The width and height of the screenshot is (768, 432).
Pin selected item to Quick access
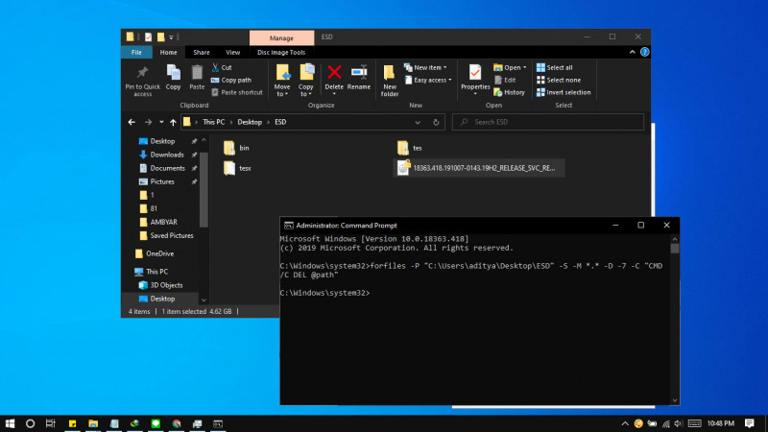(x=142, y=81)
